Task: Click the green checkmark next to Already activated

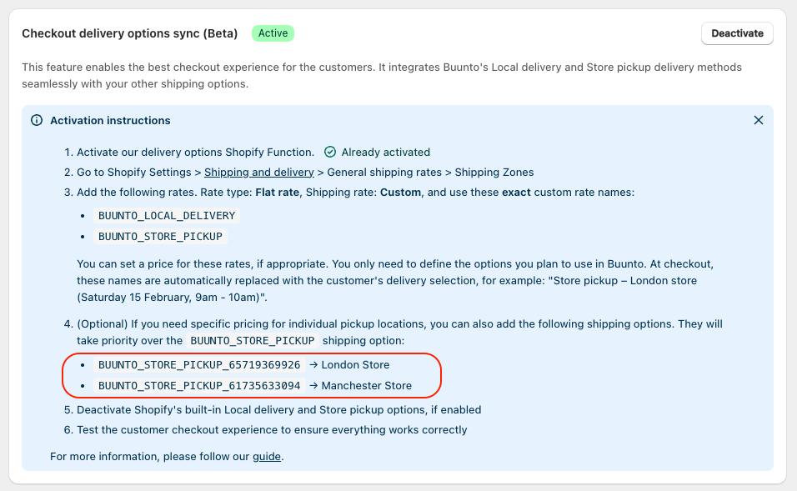Action: [x=330, y=152]
